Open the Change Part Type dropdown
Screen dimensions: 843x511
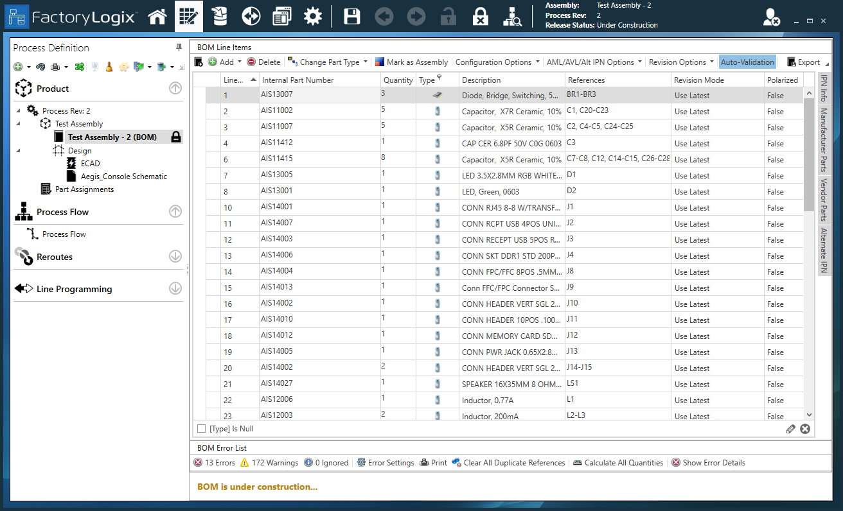click(328, 62)
